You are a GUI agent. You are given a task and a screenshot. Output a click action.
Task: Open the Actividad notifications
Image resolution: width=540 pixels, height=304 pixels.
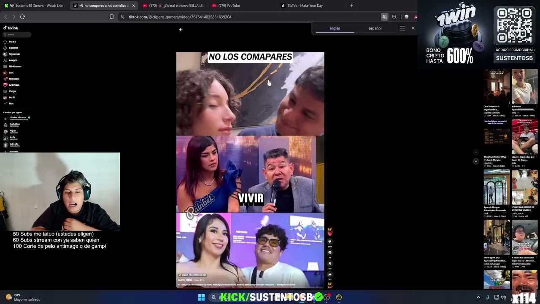pos(11,85)
